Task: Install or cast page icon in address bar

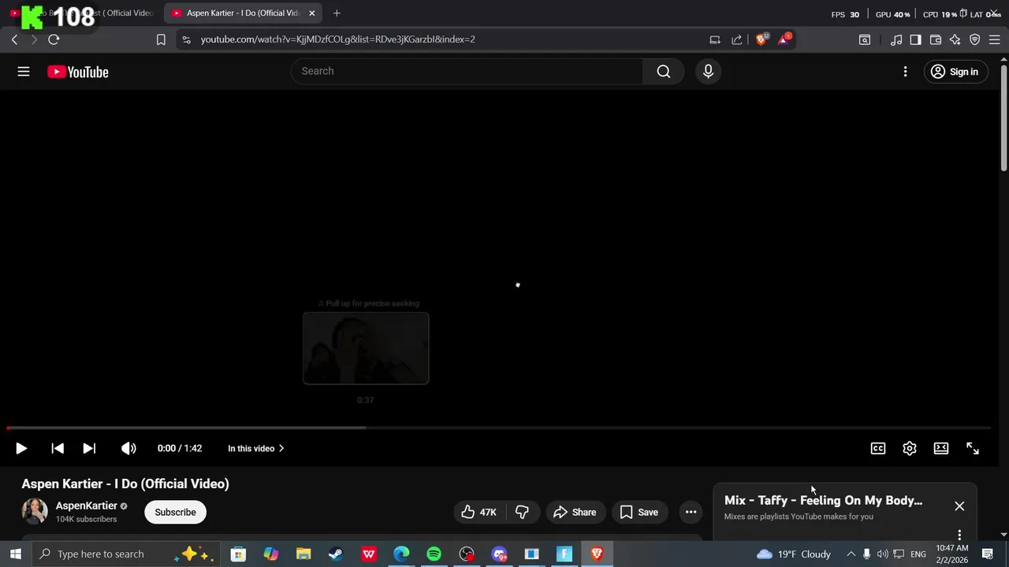Action: (715, 39)
